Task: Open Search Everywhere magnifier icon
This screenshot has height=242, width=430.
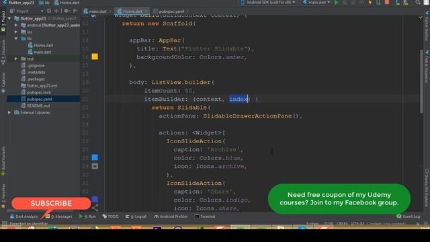Action: pyautogui.click(x=418, y=3)
